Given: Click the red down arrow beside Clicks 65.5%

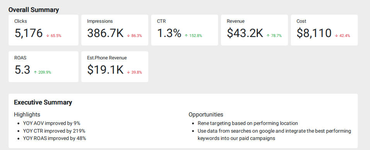Looking at the screenshot, I should pos(48,36).
